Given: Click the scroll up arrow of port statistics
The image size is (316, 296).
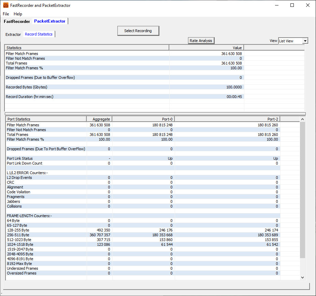Looking at the screenshot, I should coord(302,119).
